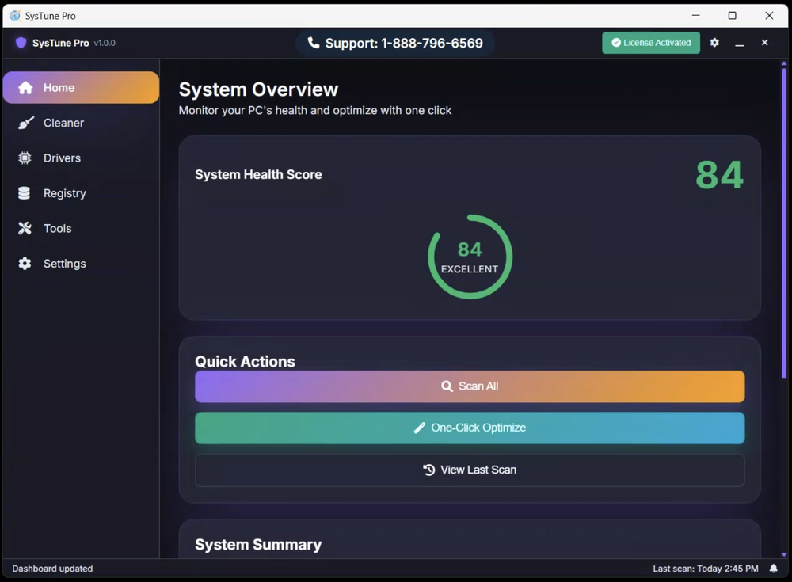This screenshot has width=792, height=582.
Task: Open Settings via the sidebar gear icon
Action: [x=25, y=263]
